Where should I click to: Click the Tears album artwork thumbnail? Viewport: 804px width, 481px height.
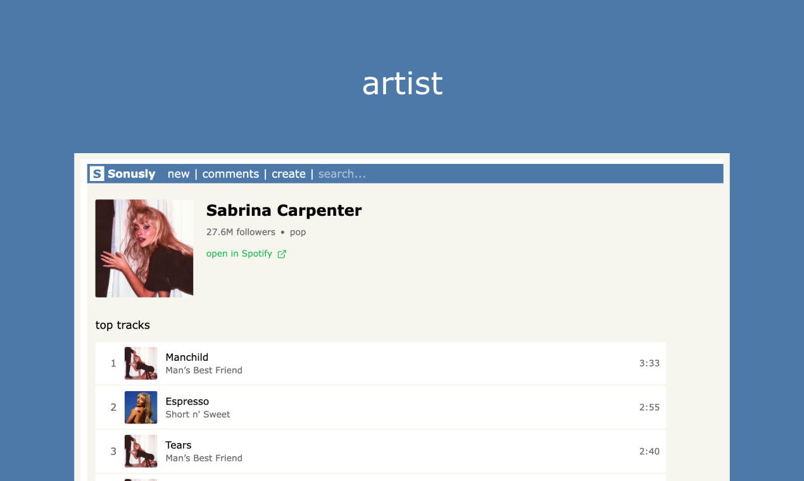[x=141, y=451]
